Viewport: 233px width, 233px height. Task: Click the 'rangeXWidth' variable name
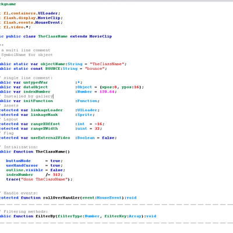coord(44,129)
